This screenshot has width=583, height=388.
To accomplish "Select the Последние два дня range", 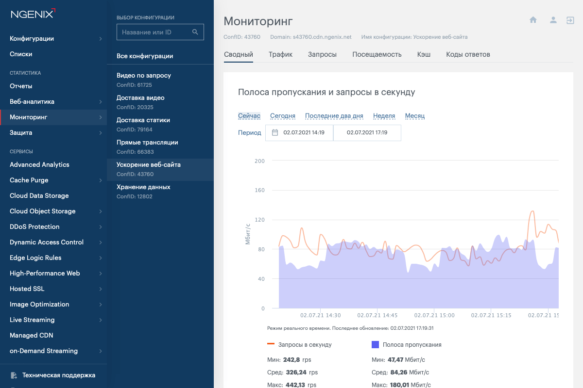I will tap(334, 116).
